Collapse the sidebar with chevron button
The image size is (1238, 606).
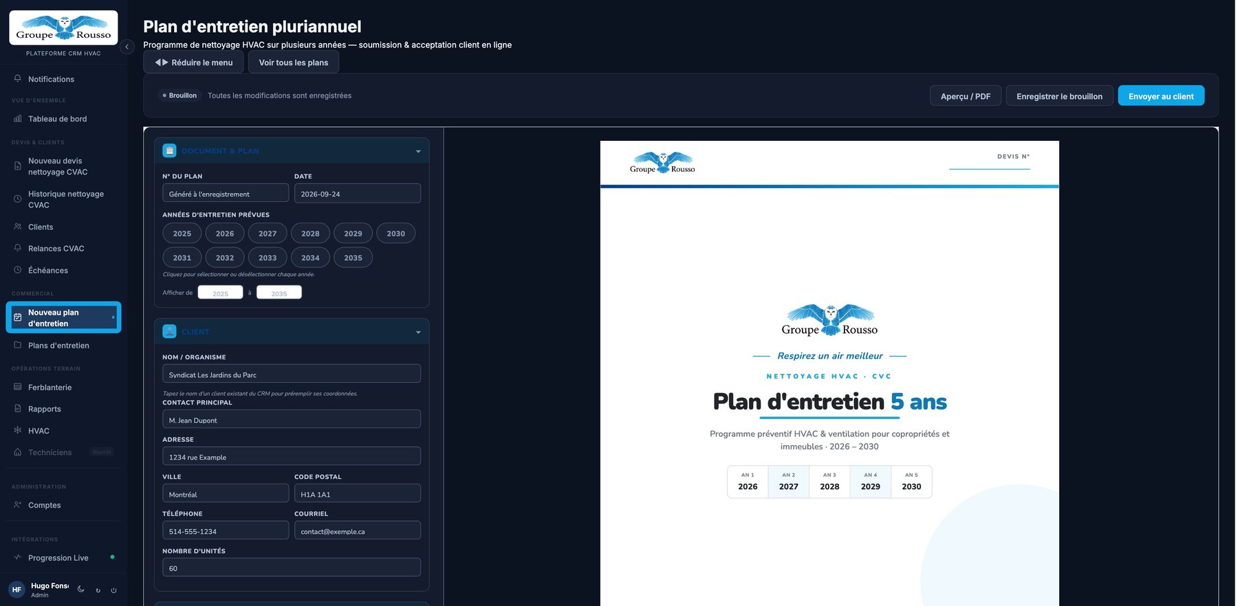point(127,47)
